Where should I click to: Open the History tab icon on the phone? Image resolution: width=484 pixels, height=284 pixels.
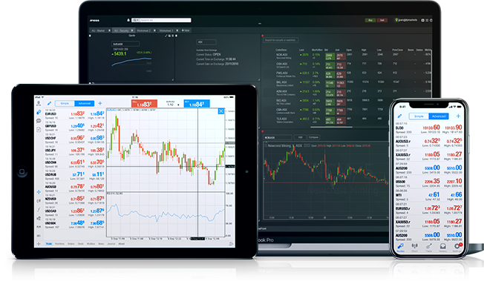pos(443,248)
